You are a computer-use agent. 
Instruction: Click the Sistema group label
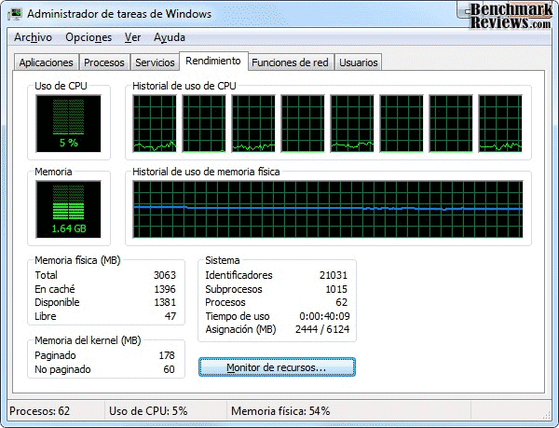(222, 260)
